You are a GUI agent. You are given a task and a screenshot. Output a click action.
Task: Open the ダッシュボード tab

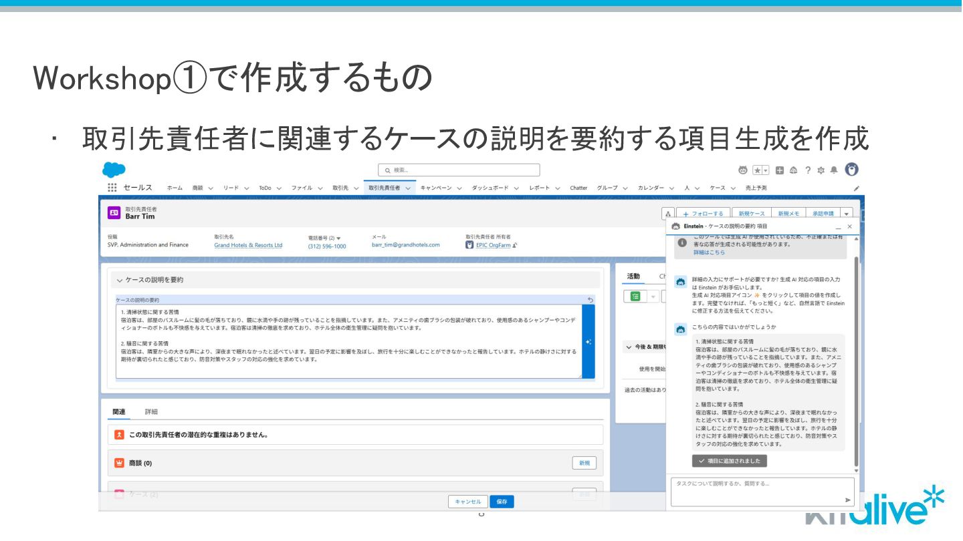(490, 188)
